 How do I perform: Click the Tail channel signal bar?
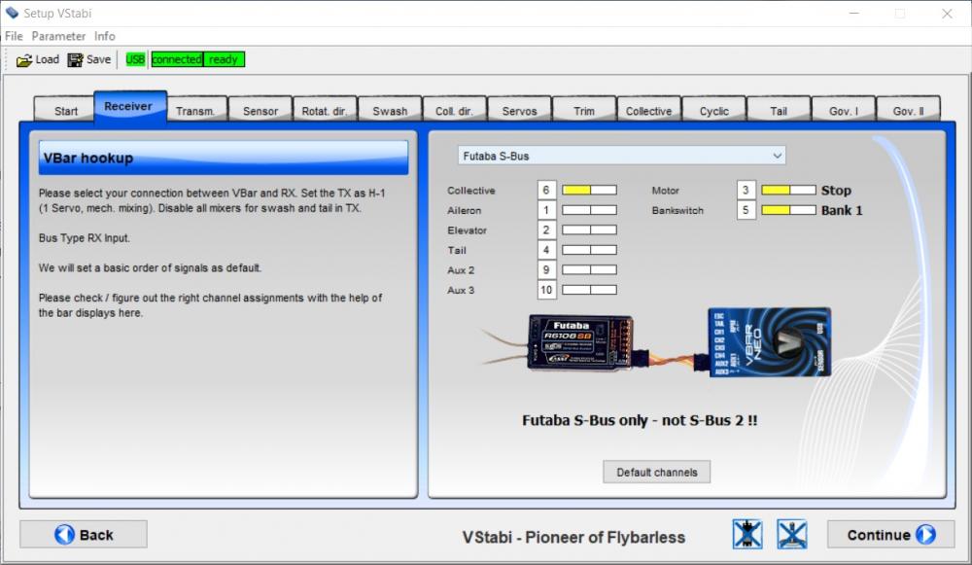pyautogui.click(x=589, y=249)
